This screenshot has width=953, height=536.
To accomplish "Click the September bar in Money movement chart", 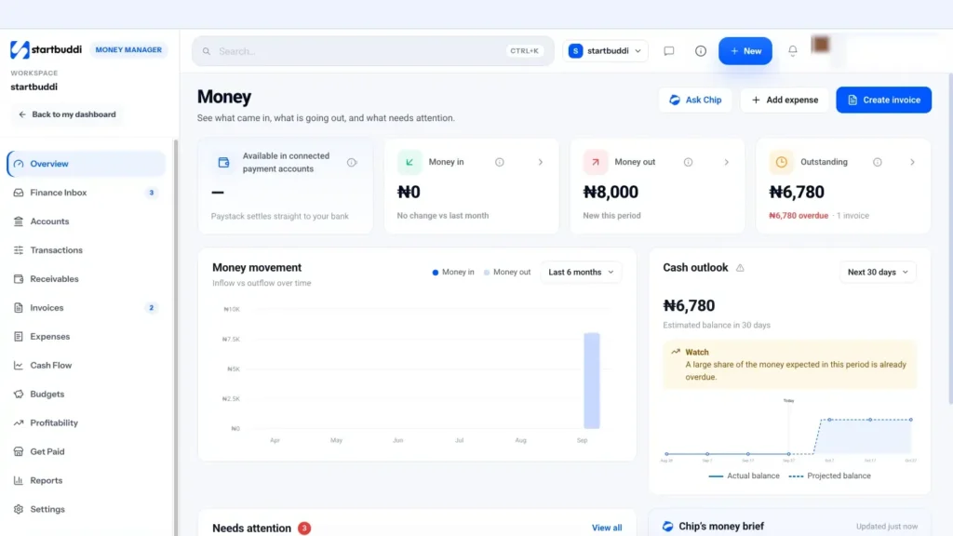I will pyautogui.click(x=591, y=381).
